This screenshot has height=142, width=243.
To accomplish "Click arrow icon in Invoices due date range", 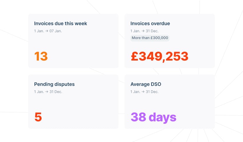I will point(47,31).
